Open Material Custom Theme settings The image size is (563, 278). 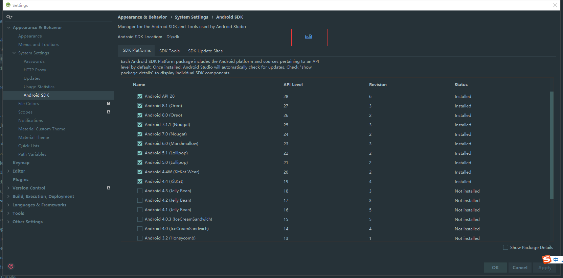pyautogui.click(x=42, y=129)
